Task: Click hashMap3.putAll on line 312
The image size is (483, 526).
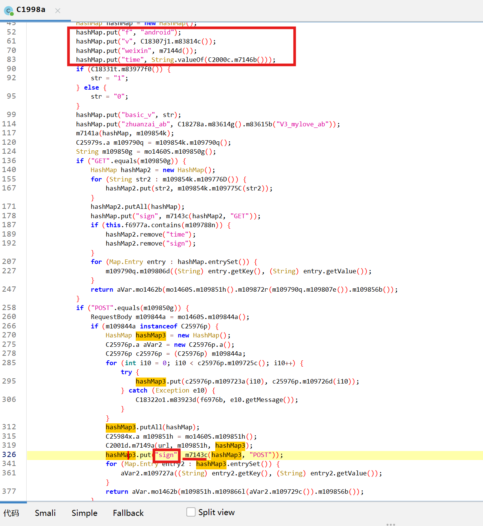Action: coord(134,427)
